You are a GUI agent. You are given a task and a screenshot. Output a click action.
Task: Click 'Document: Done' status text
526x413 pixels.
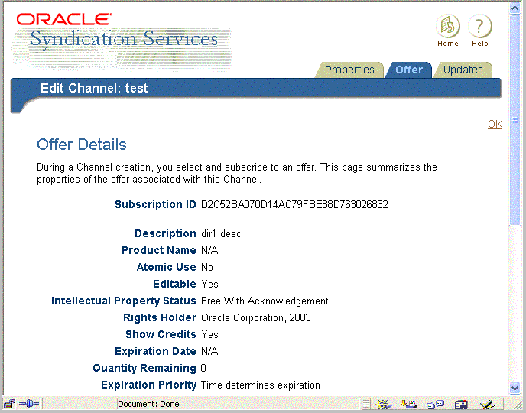[x=148, y=404]
